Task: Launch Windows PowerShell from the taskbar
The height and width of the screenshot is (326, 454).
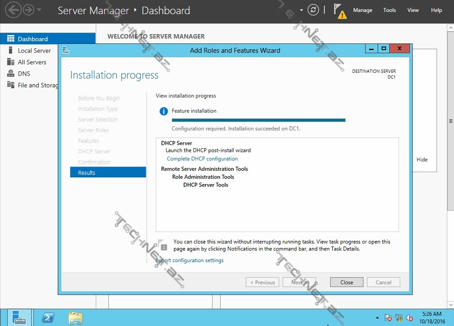Action: point(48,317)
